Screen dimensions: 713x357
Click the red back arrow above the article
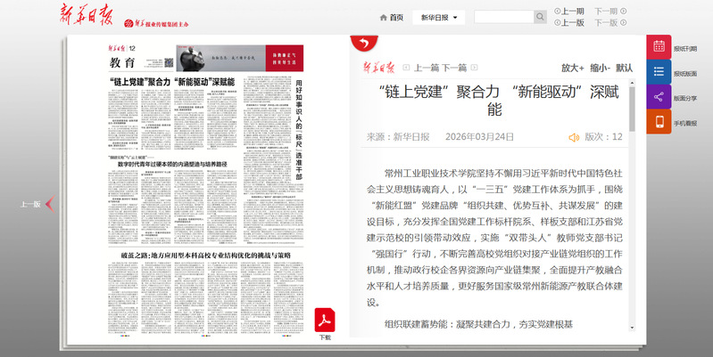tap(361, 44)
